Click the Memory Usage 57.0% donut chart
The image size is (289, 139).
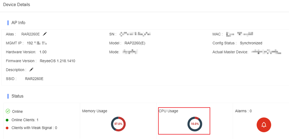pos(118,124)
